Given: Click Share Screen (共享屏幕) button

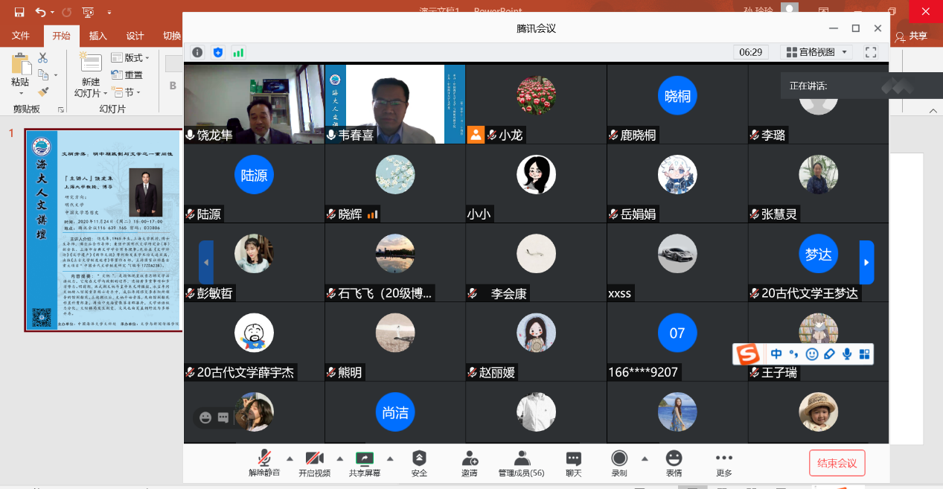Looking at the screenshot, I should coord(365,463).
